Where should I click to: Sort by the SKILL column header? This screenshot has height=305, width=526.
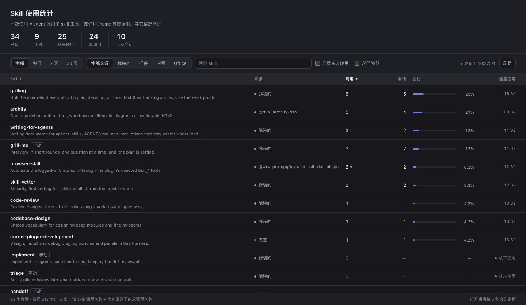[16, 79]
